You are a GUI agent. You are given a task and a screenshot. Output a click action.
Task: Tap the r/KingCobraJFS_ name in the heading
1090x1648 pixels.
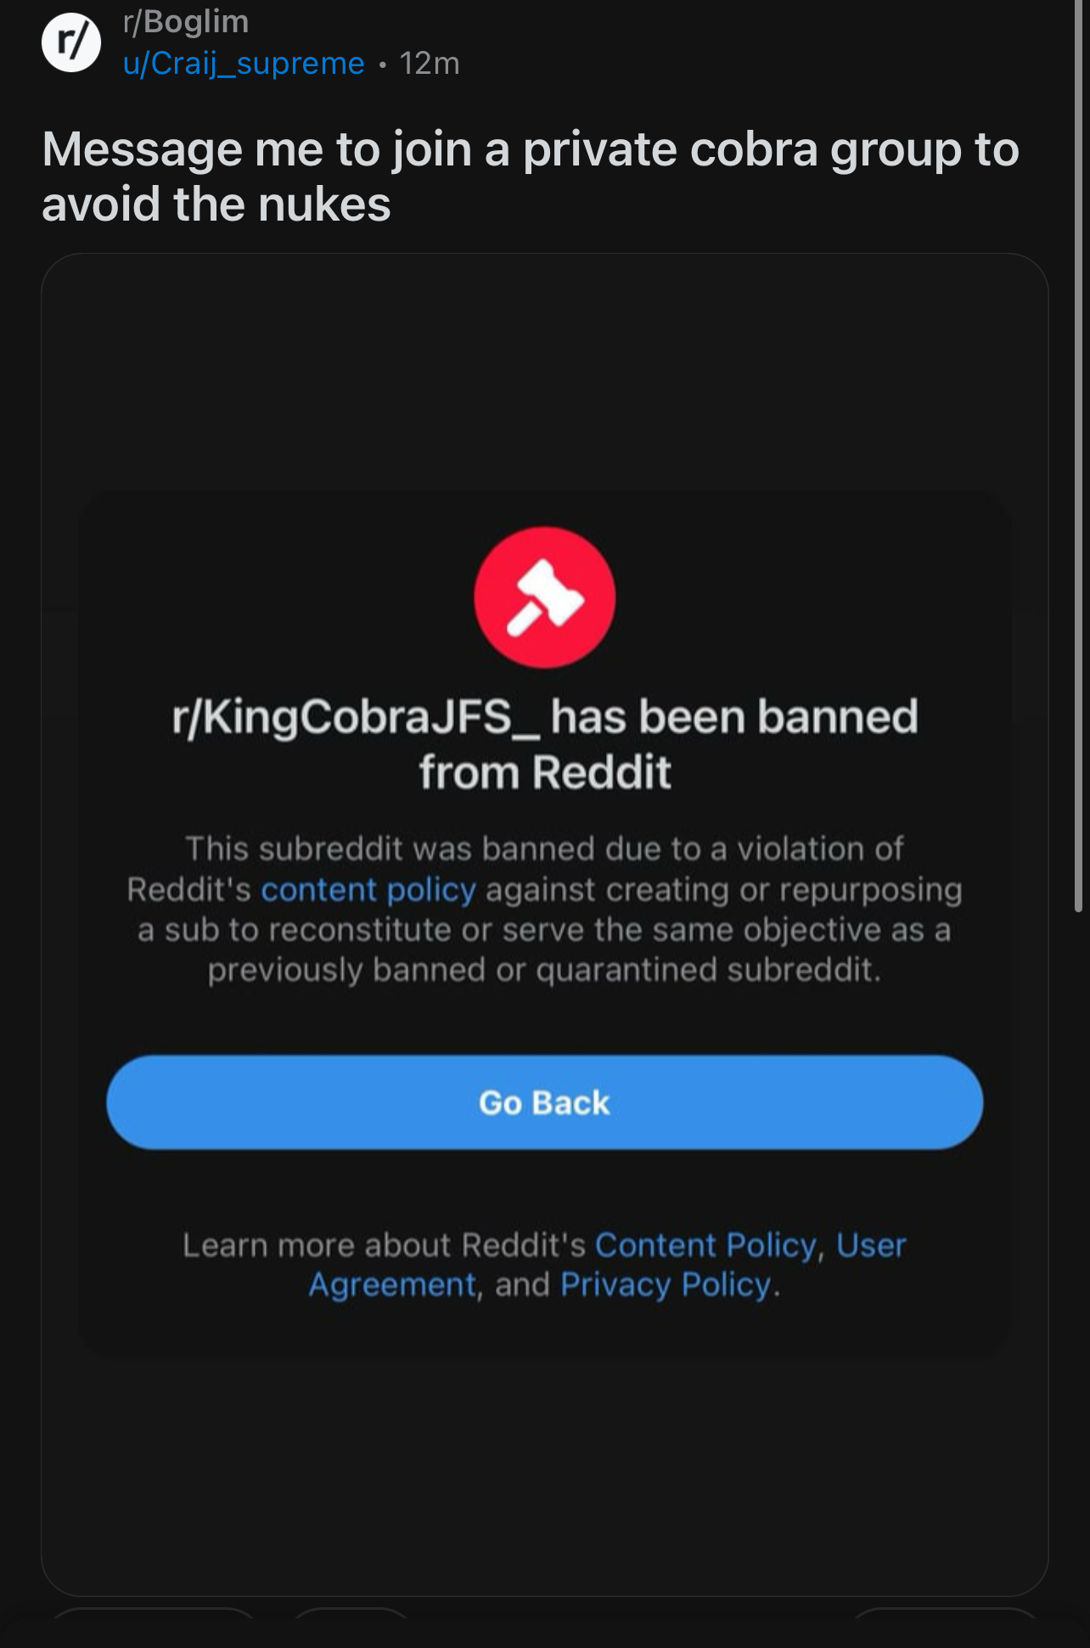(x=355, y=717)
